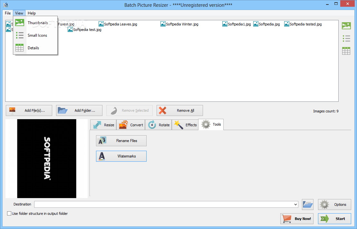Open the Options dialog

(x=334, y=205)
